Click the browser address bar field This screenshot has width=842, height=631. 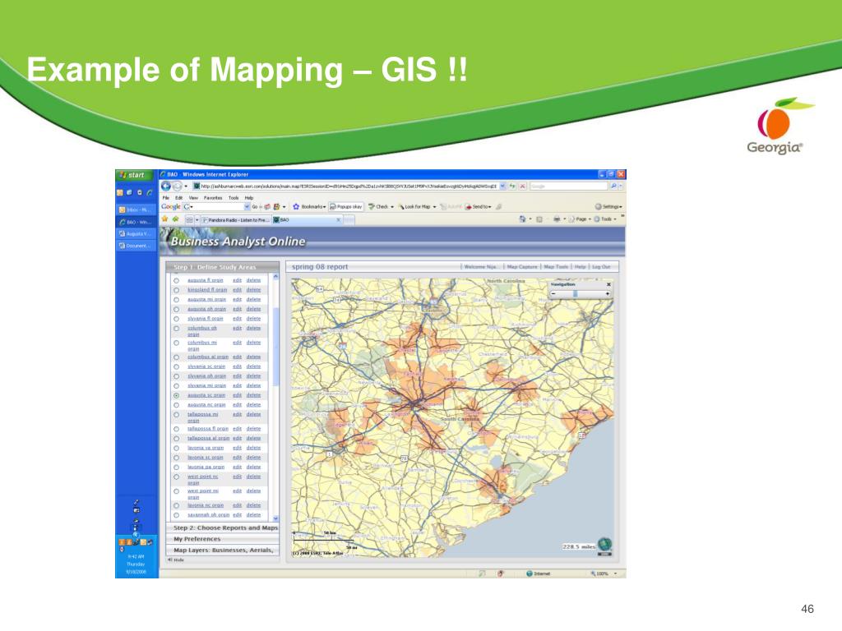(x=345, y=187)
